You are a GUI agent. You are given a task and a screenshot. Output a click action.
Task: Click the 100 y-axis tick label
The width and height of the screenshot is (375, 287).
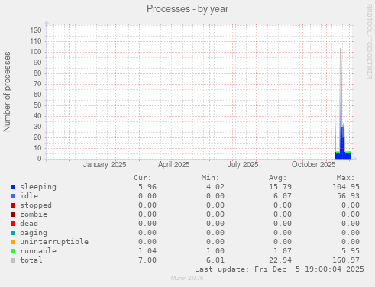(x=36, y=52)
